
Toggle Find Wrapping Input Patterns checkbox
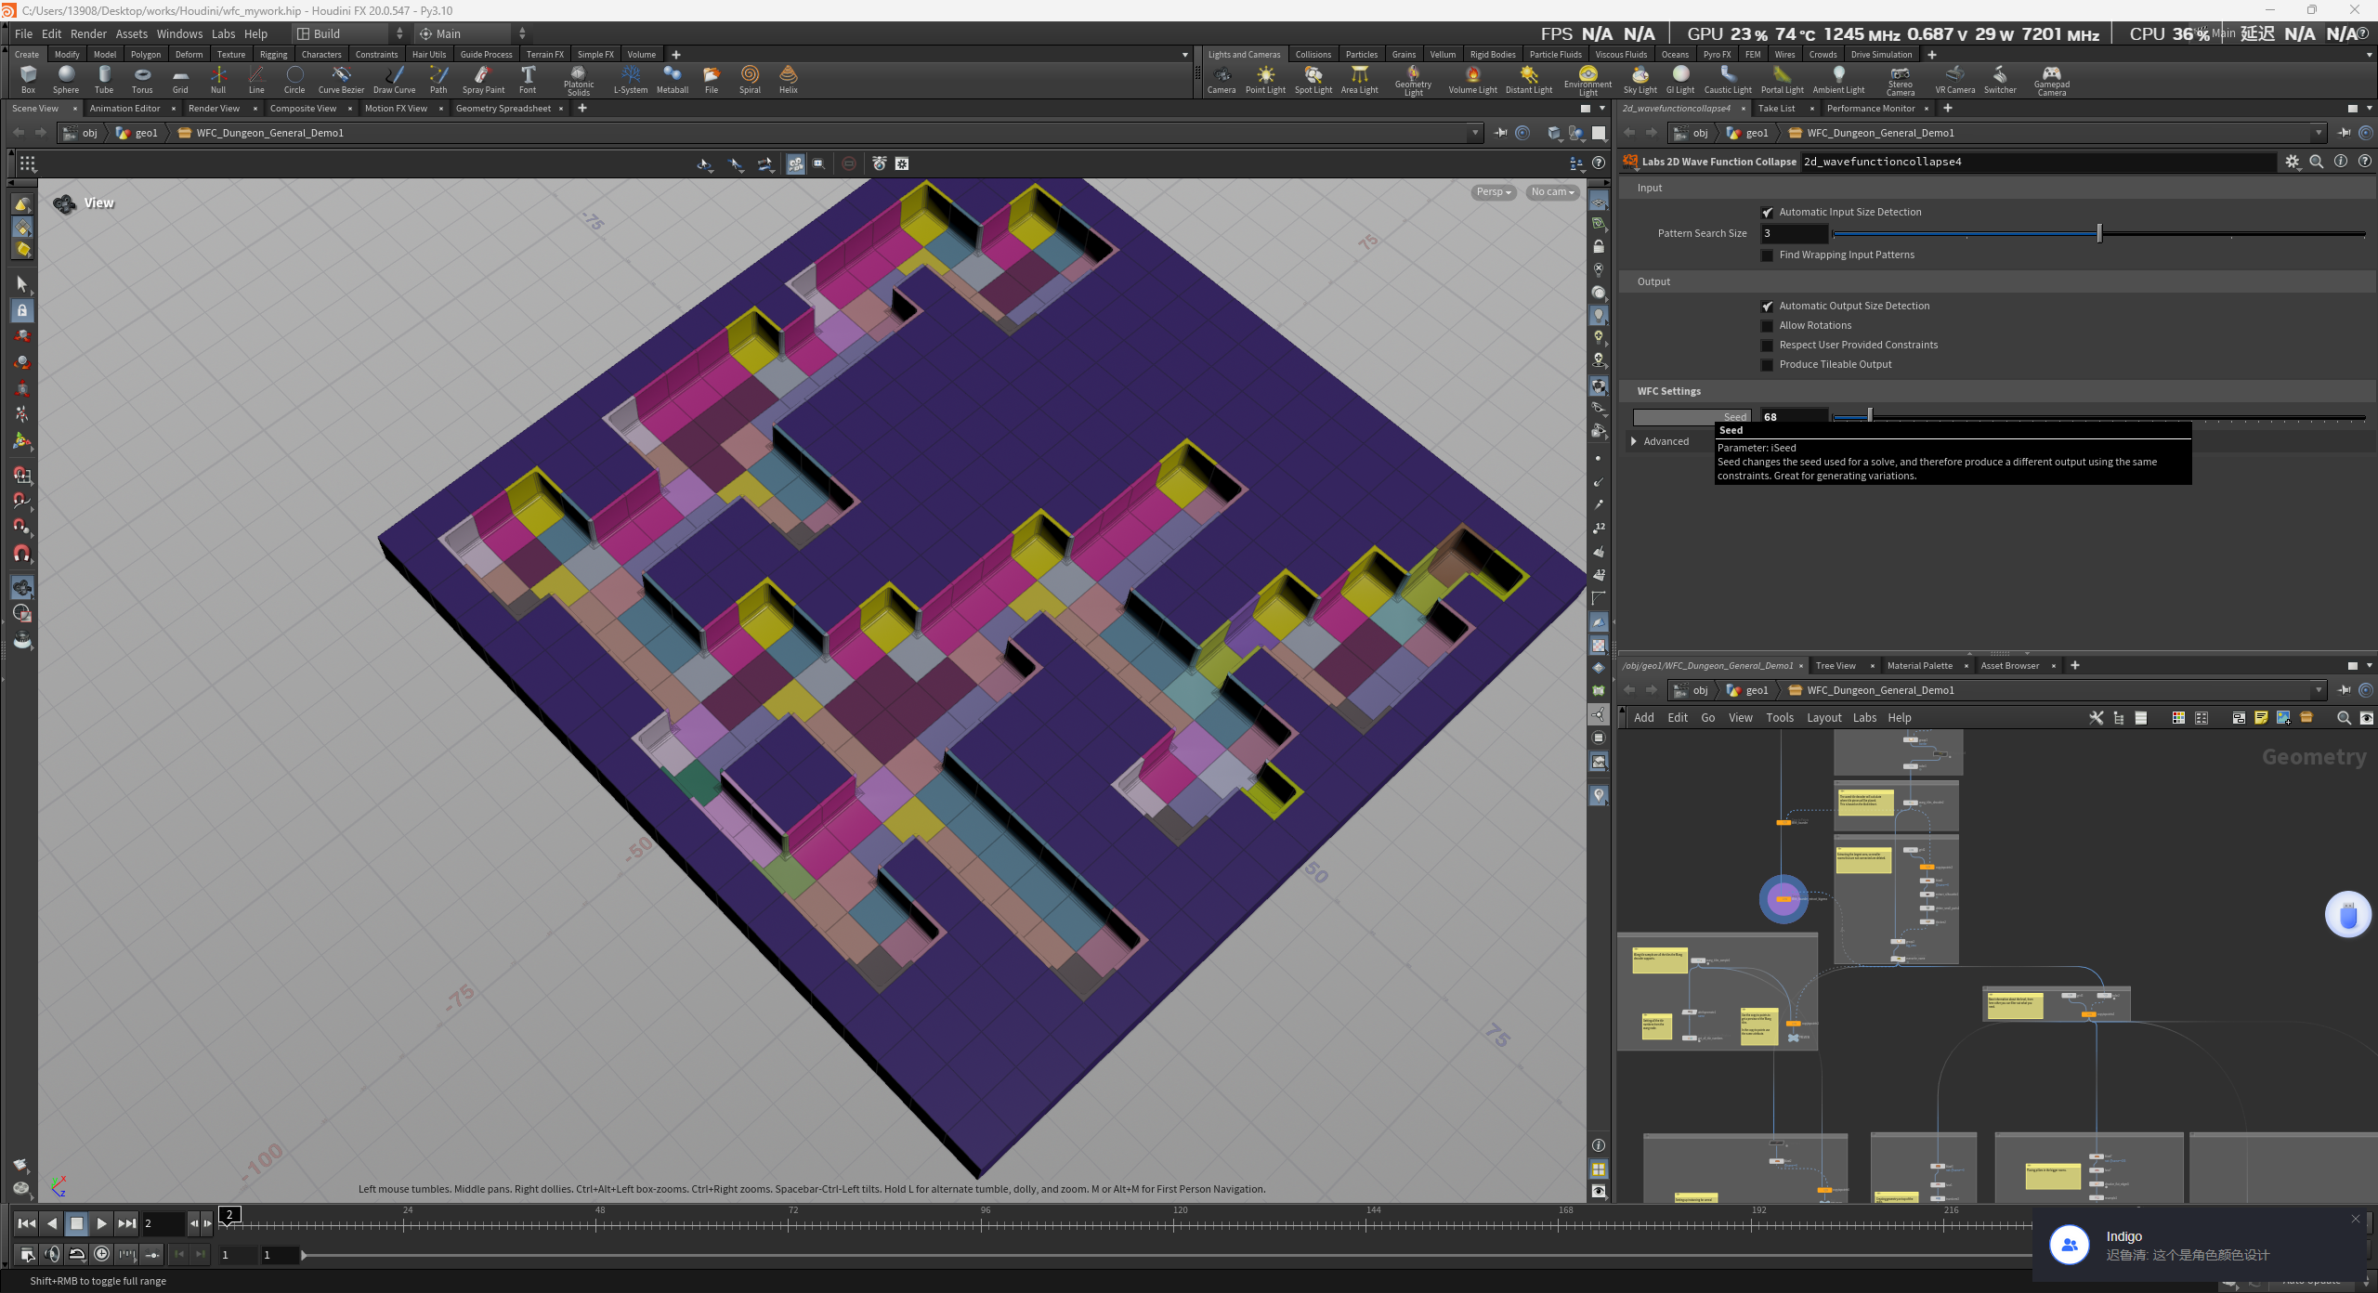coord(1767,255)
